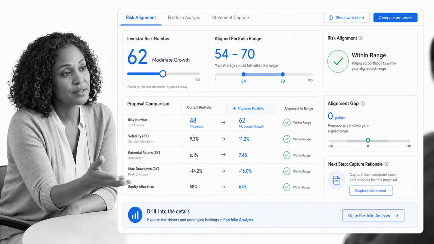The width and height of the screenshot is (434, 244).
Task: Click the Volatility (3Y) row label
Action: (138, 136)
